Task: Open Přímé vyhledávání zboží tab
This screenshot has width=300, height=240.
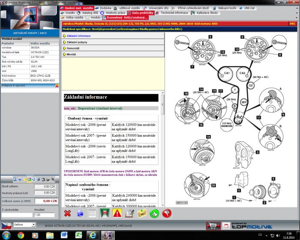Action: 190,8
